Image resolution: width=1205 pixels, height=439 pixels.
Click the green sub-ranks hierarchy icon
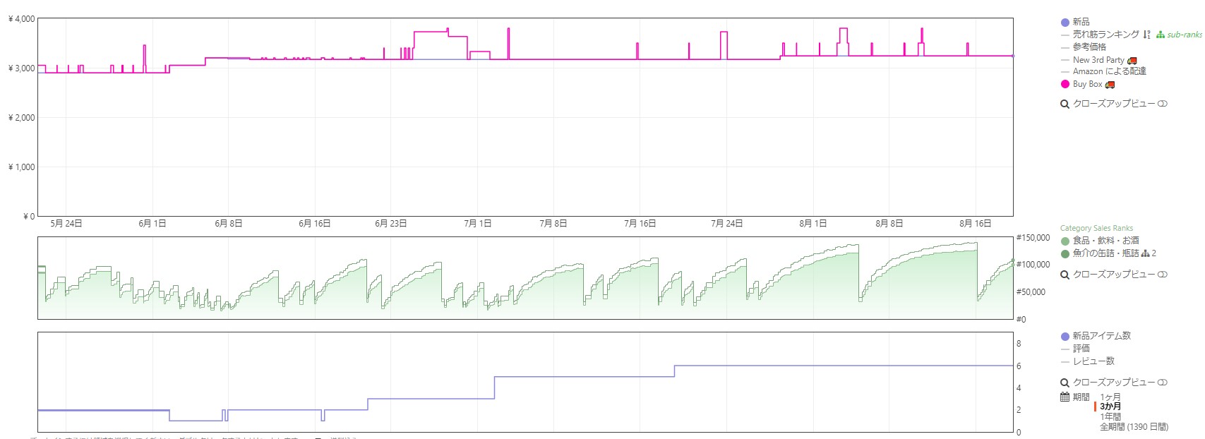click(x=1161, y=35)
